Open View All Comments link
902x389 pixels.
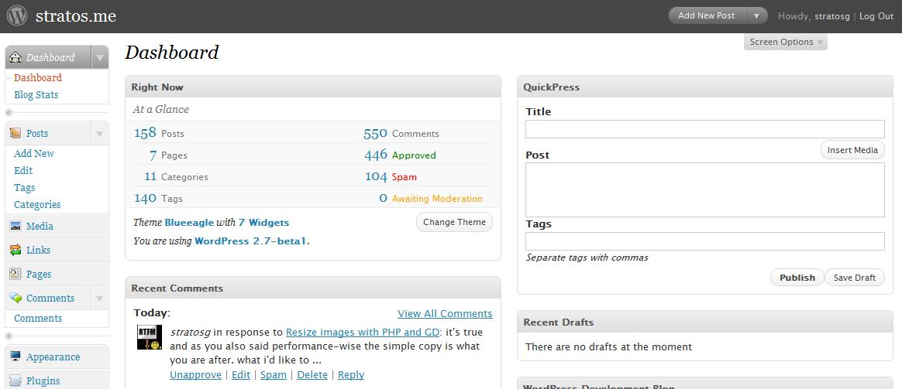445,313
